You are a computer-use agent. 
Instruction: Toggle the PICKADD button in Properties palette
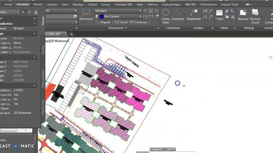coord(23,12)
